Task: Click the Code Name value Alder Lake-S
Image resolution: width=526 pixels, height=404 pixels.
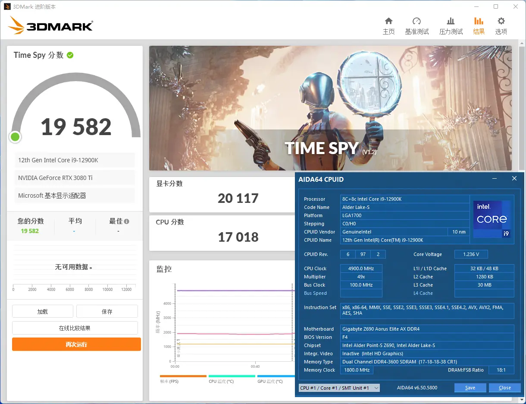Action: pos(405,207)
